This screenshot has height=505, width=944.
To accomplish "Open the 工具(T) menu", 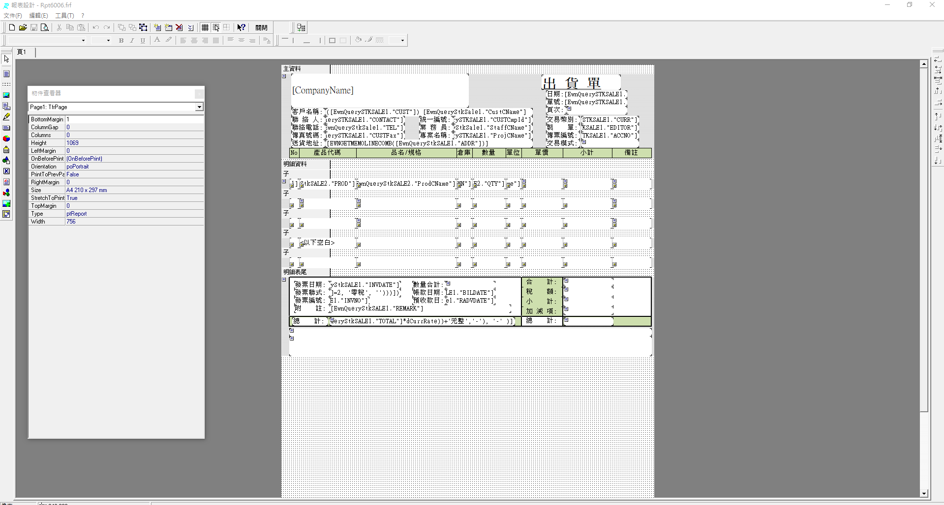I will [64, 16].
